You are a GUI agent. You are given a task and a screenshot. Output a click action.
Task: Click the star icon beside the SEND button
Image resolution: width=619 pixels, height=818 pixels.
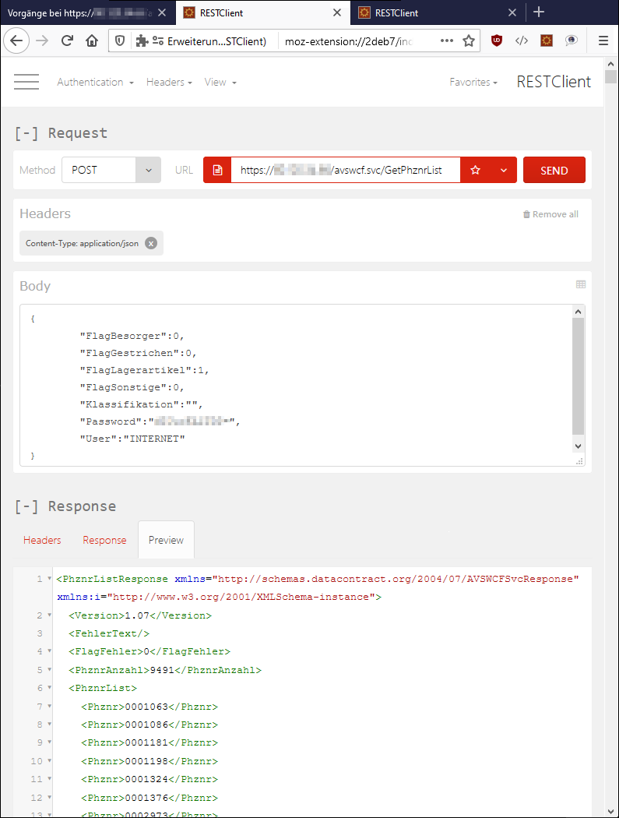pos(476,169)
